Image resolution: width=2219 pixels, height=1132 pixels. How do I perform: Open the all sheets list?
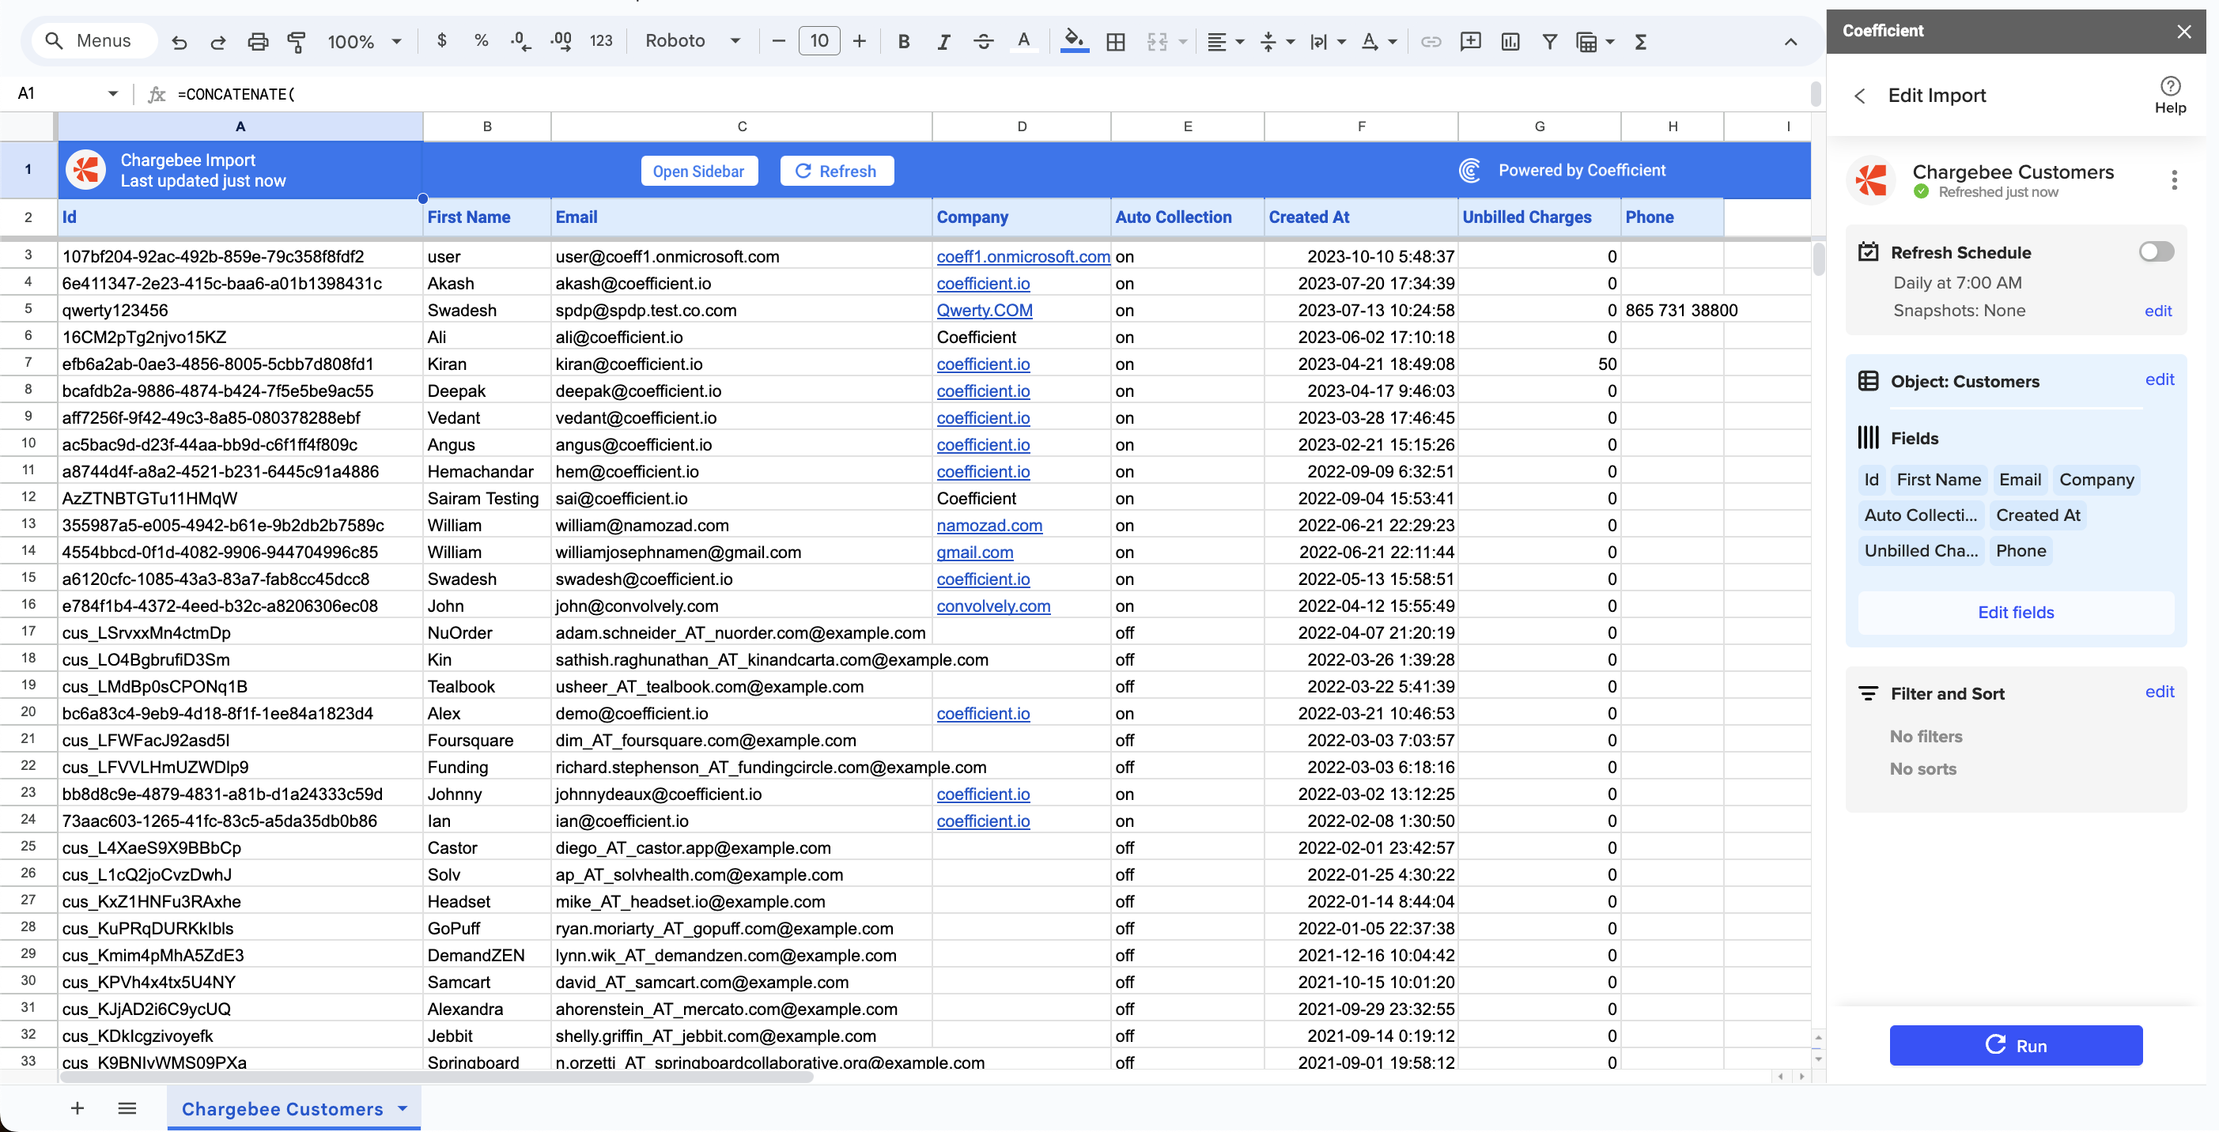point(127,1108)
